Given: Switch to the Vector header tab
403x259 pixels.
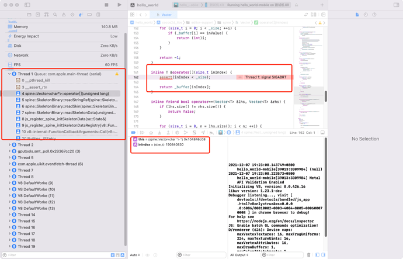Looking at the screenshot, I should pos(164,15).
